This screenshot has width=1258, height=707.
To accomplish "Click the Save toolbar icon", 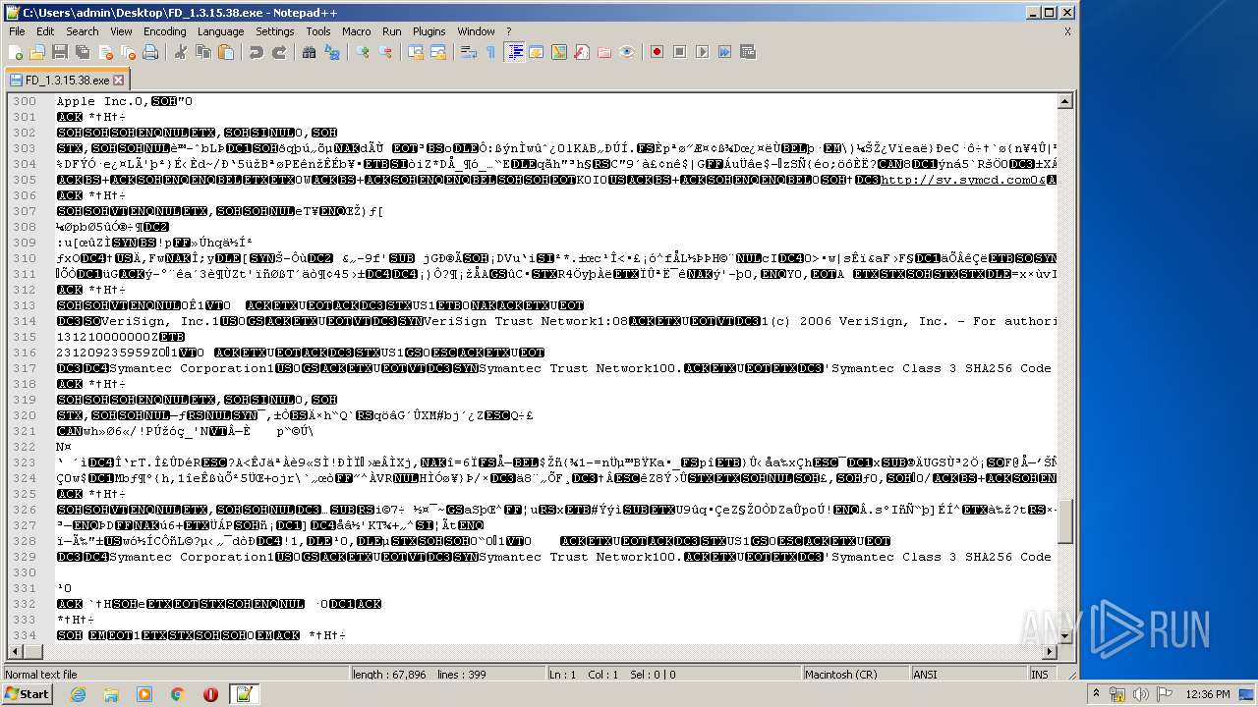I will coord(59,52).
